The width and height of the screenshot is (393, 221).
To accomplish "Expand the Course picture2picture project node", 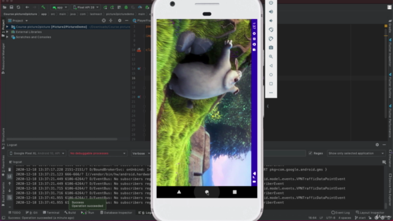I will pyautogui.click(x=7, y=27).
